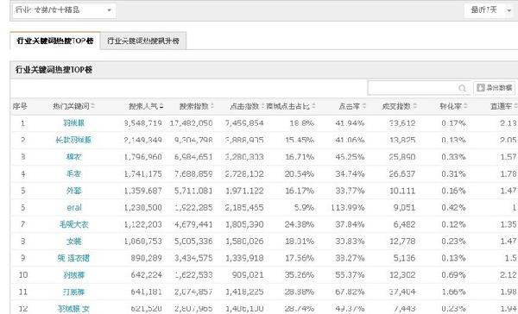
Task: Open the 最近7天 date range dropdown
Action: coord(490,10)
